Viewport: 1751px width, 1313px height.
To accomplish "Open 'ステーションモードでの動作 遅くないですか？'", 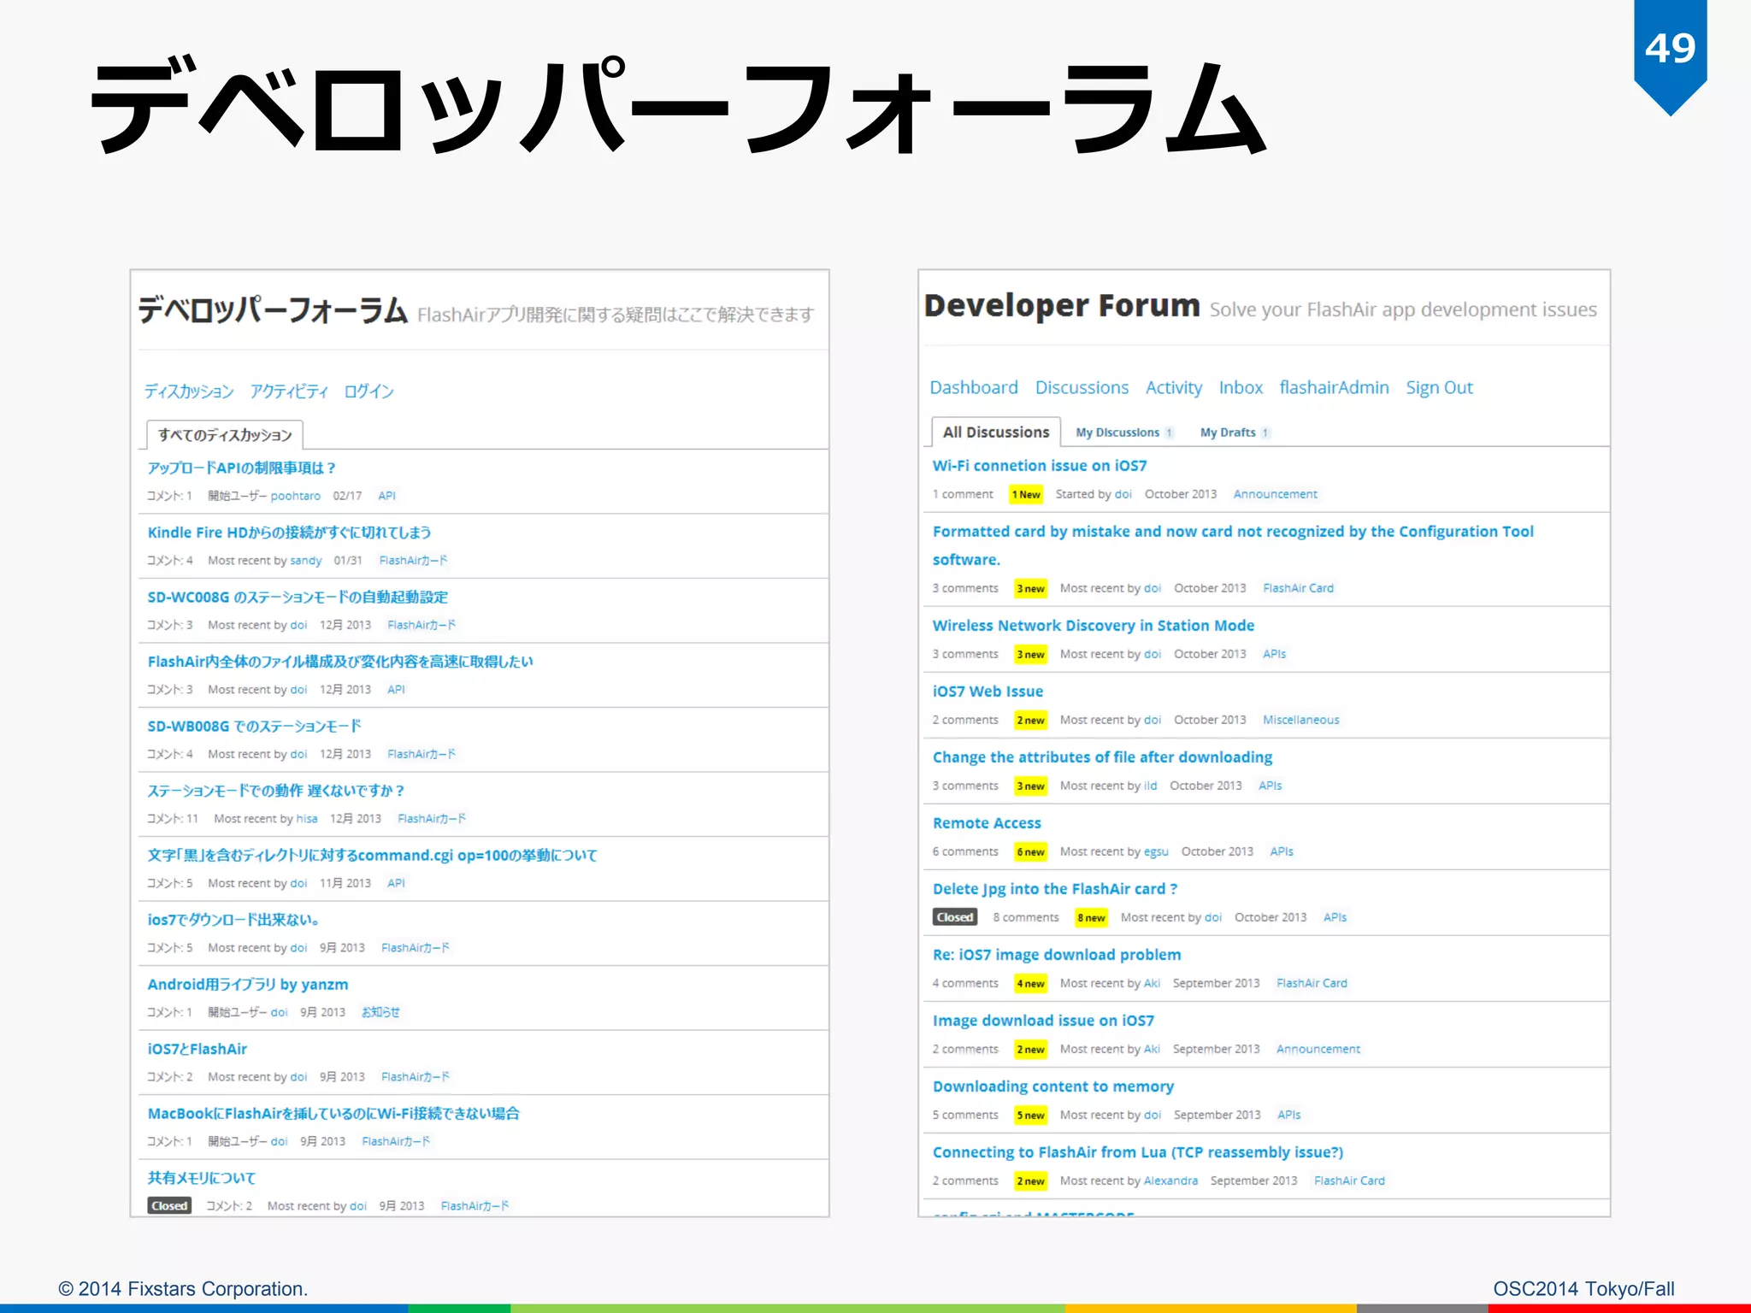I will pos(276,791).
